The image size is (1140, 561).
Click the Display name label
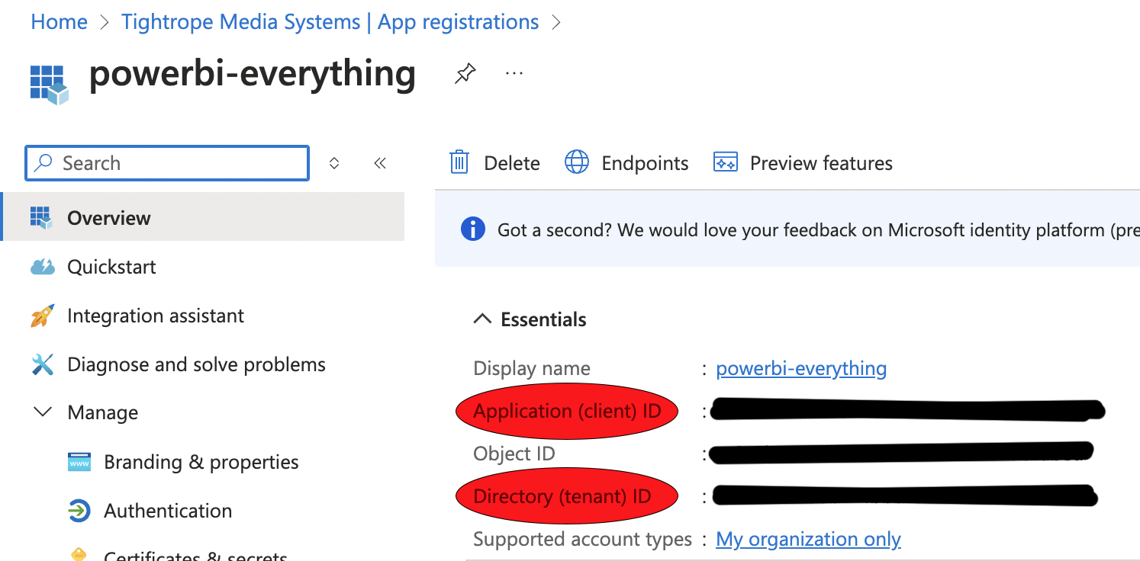point(532,368)
